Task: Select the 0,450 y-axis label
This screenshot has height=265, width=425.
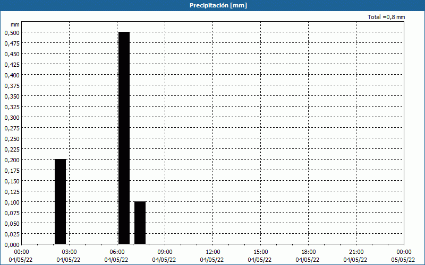Action: [12, 54]
